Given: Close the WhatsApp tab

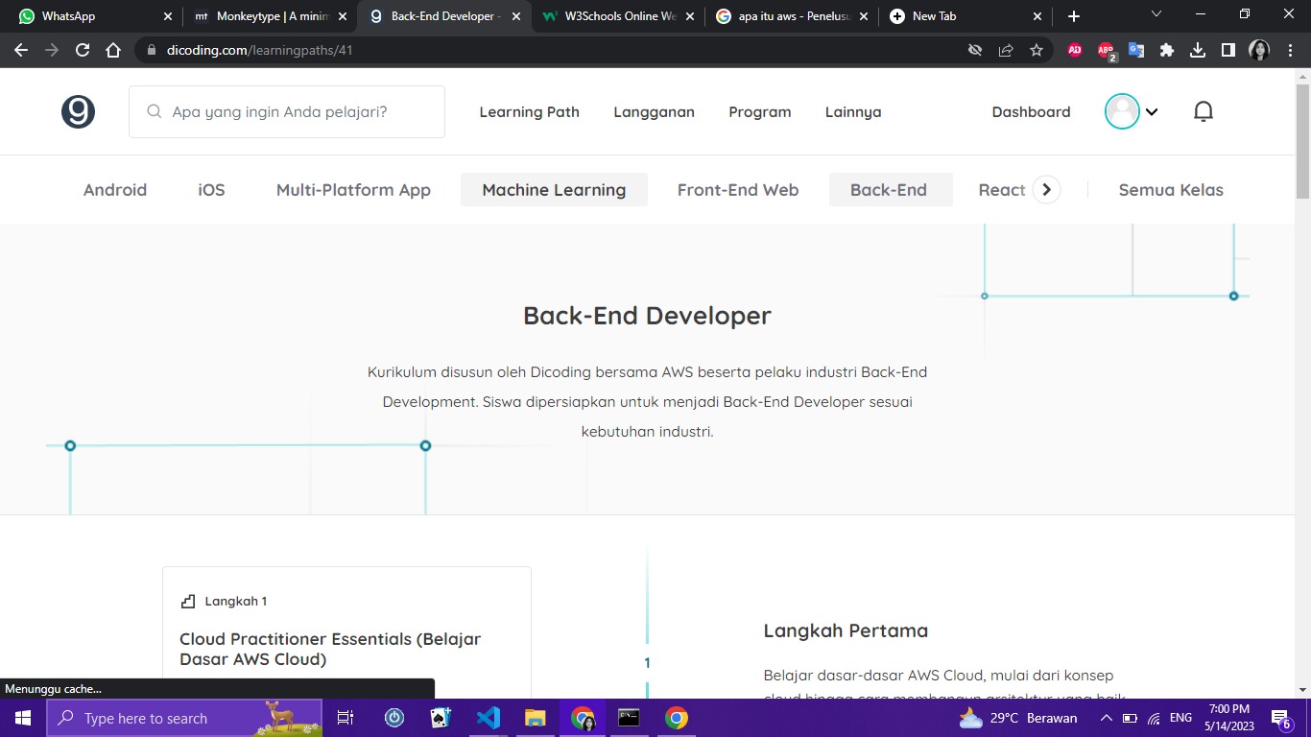Looking at the screenshot, I should tap(168, 16).
